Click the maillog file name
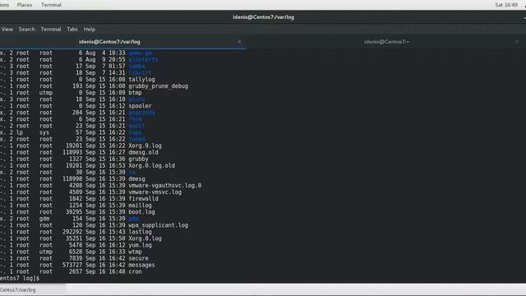The image size is (526, 296). [x=141, y=206]
